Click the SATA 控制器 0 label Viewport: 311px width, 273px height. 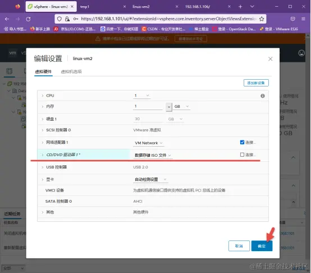tap(58, 201)
